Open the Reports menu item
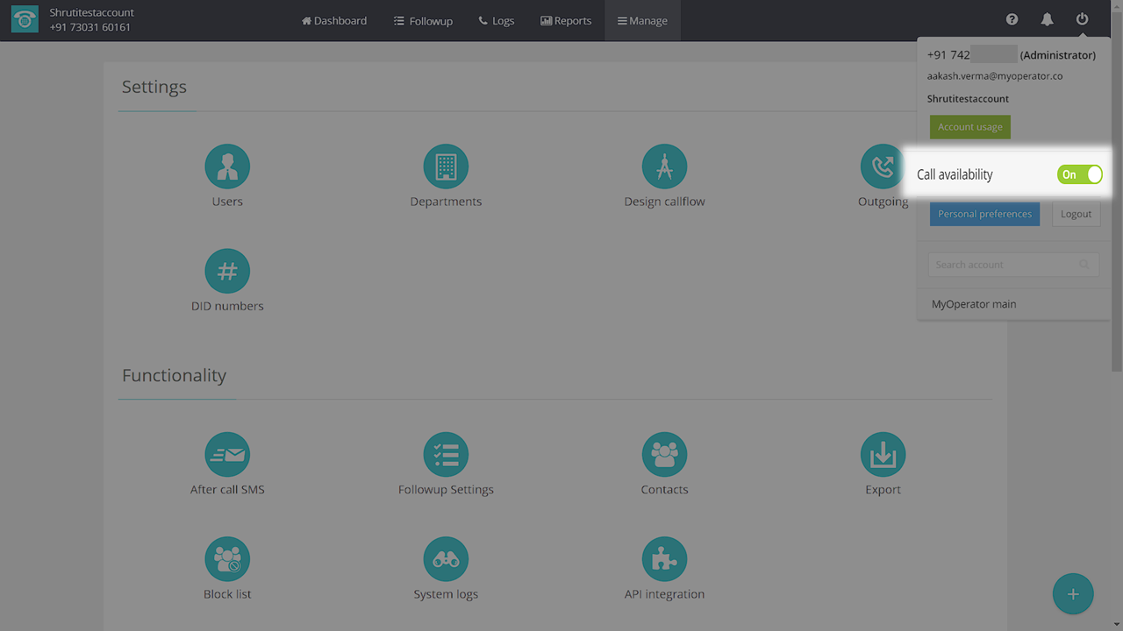 [566, 20]
